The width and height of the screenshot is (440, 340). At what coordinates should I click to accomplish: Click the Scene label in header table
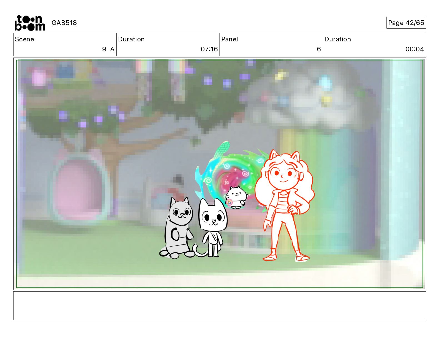point(24,39)
